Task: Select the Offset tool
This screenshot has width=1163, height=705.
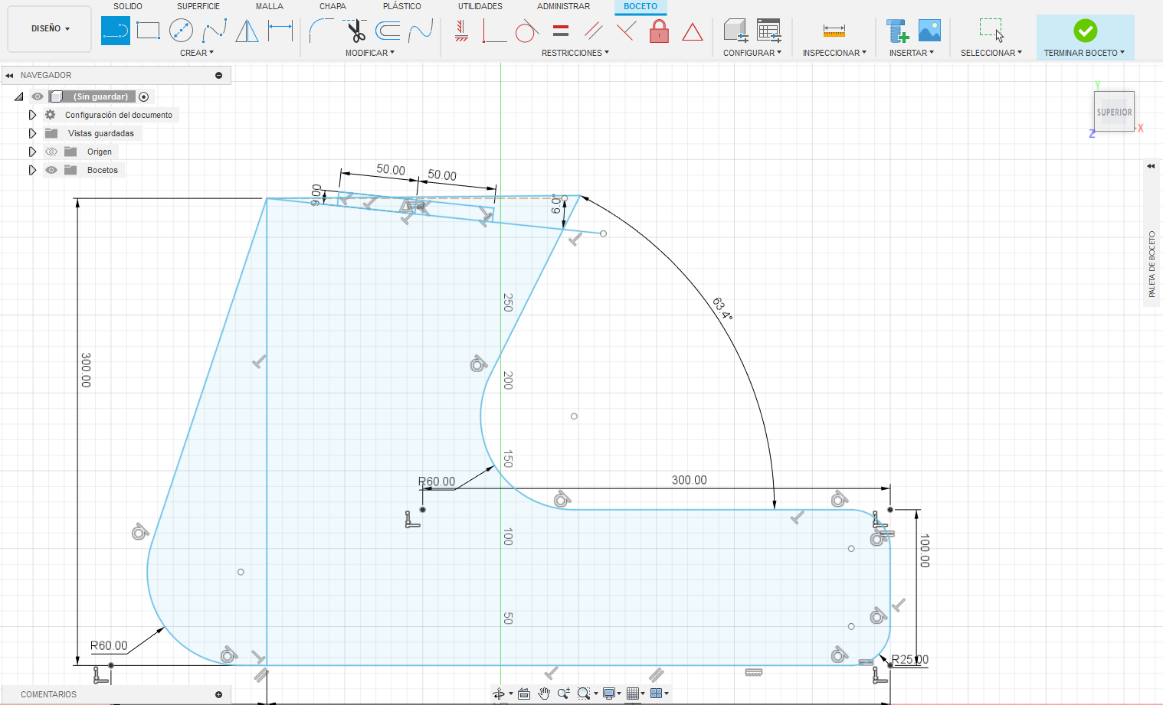Action: click(x=388, y=31)
